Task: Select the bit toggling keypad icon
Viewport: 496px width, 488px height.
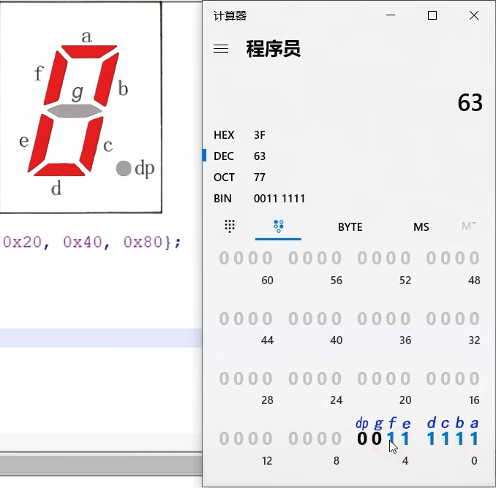Action: 278,226
